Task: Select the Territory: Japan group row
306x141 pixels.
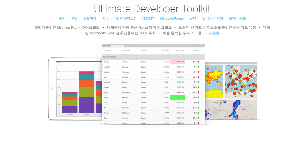Action: click(x=153, y=57)
